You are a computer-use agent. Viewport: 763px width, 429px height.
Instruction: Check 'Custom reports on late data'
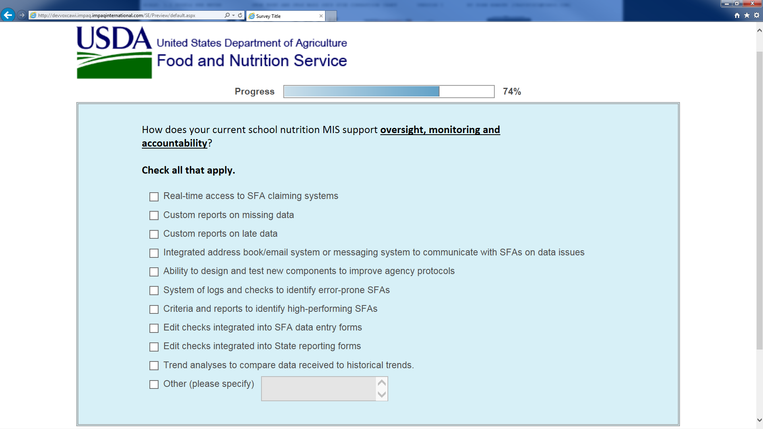point(154,234)
